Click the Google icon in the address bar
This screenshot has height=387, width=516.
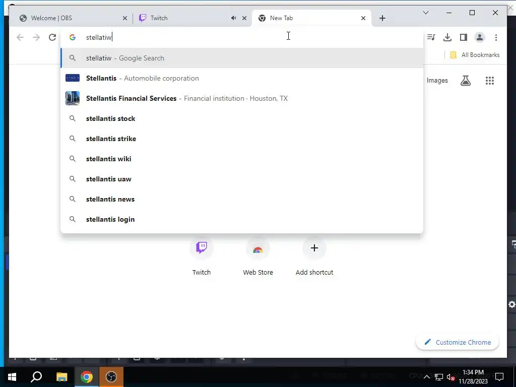(x=73, y=37)
